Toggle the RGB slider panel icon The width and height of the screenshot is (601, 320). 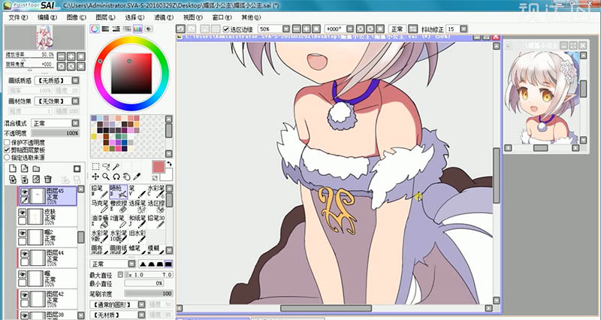coord(105,29)
